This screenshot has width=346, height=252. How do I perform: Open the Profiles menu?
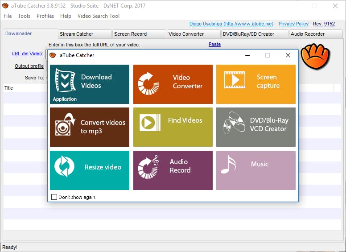coord(45,16)
